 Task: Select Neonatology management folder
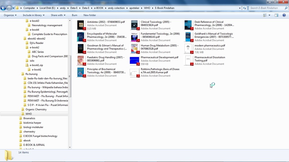[x=47, y=25]
